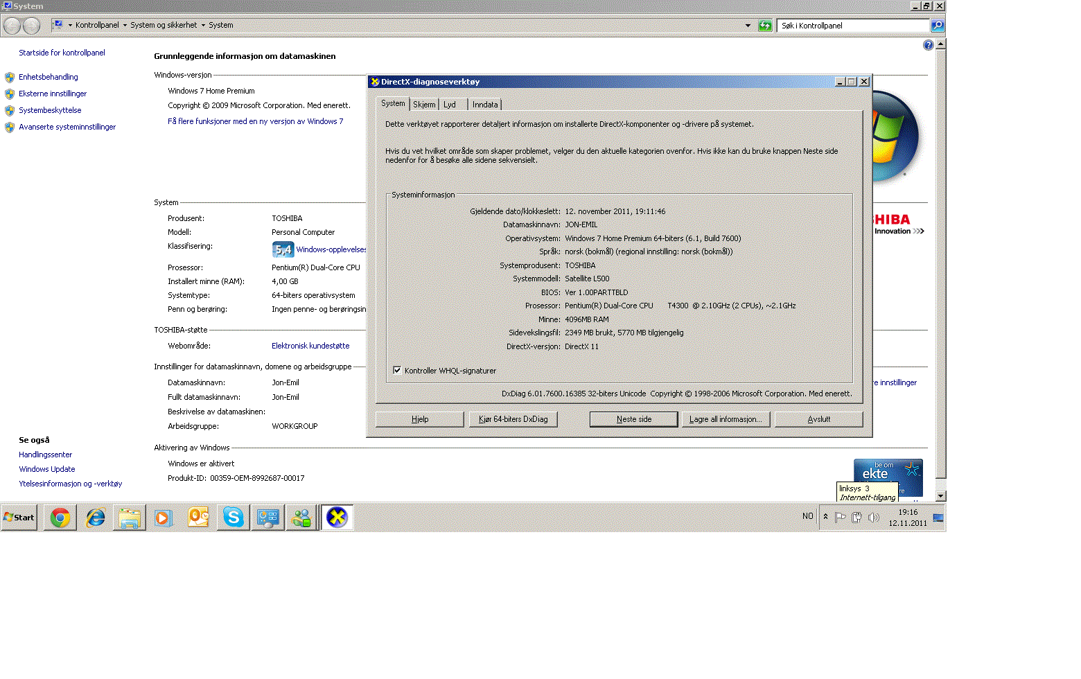1081x679 pixels.
Task: Expand dropdown arrow before Kontrollpanel
Action: 70,25
